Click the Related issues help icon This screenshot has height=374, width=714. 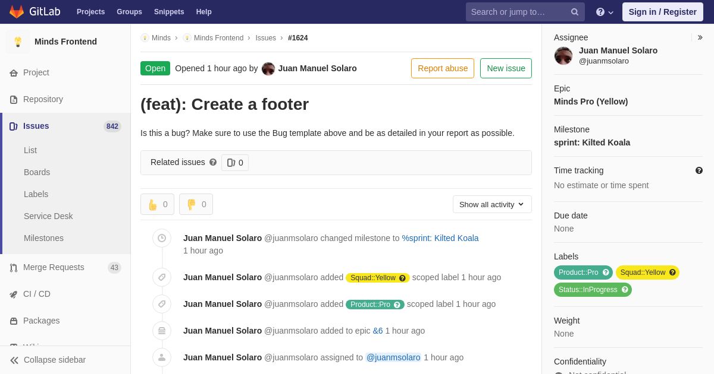coord(213,162)
